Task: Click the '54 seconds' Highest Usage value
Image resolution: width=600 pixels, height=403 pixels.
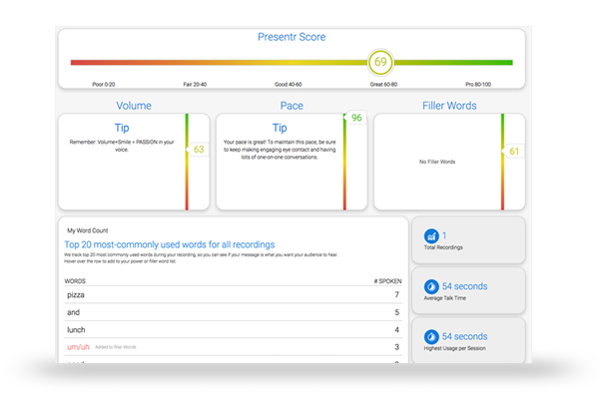Action: 465,336
